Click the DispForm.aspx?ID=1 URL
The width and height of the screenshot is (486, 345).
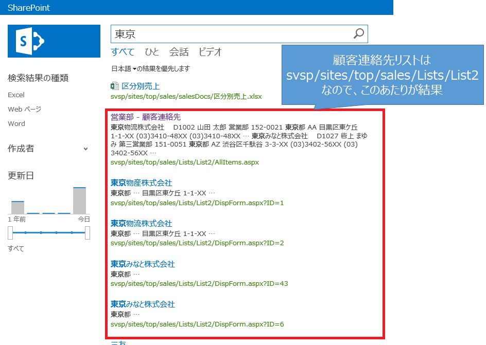[x=197, y=203]
